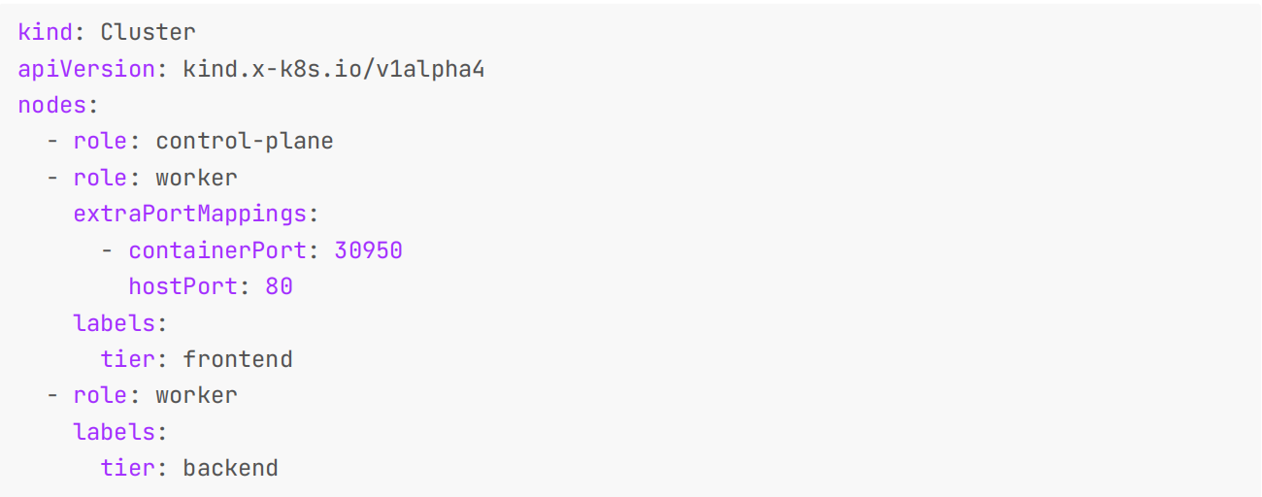1262x497 pixels.
Task: Click the role key before control-plane
Action: (100, 142)
